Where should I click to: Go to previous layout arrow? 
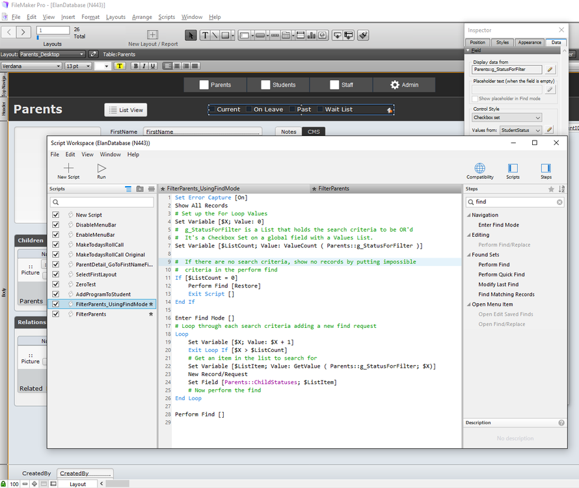[x=9, y=32]
